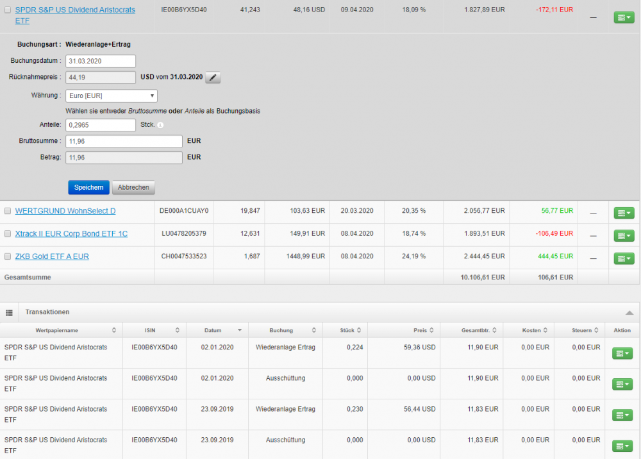This screenshot has height=459, width=641.
Task: Open green action menu for SPDR ETF holding
Action: [623, 17]
